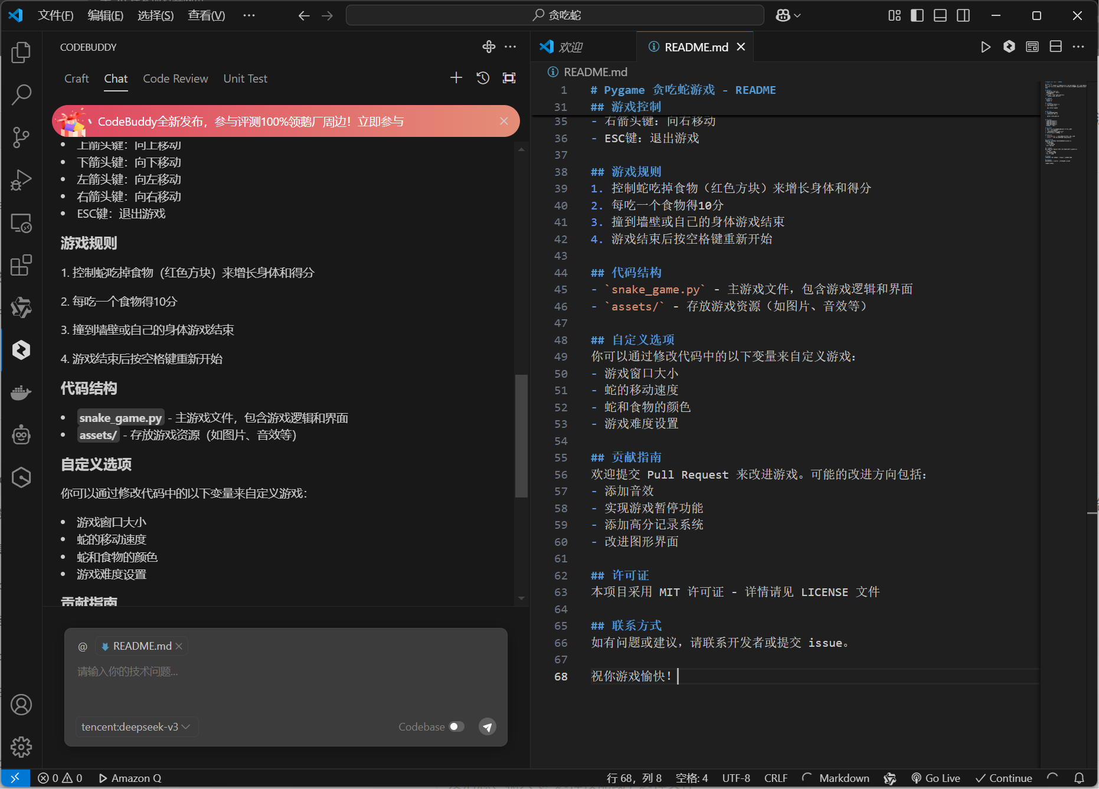Open the tencent:deepseek-v3 model dropdown
The image size is (1099, 789).
pyautogui.click(x=136, y=727)
